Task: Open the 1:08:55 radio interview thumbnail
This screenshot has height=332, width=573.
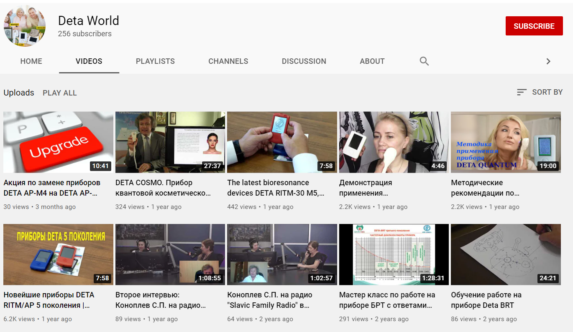Action: (170, 255)
